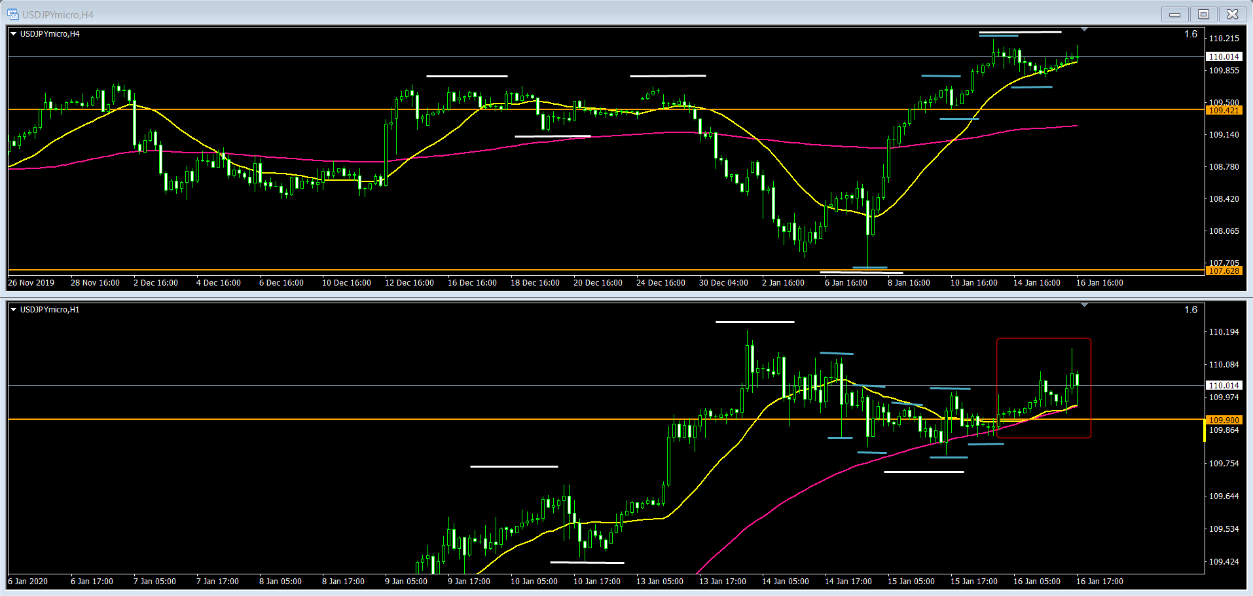
Task: Click the 109.140 price axis label
Action: tap(1224, 135)
